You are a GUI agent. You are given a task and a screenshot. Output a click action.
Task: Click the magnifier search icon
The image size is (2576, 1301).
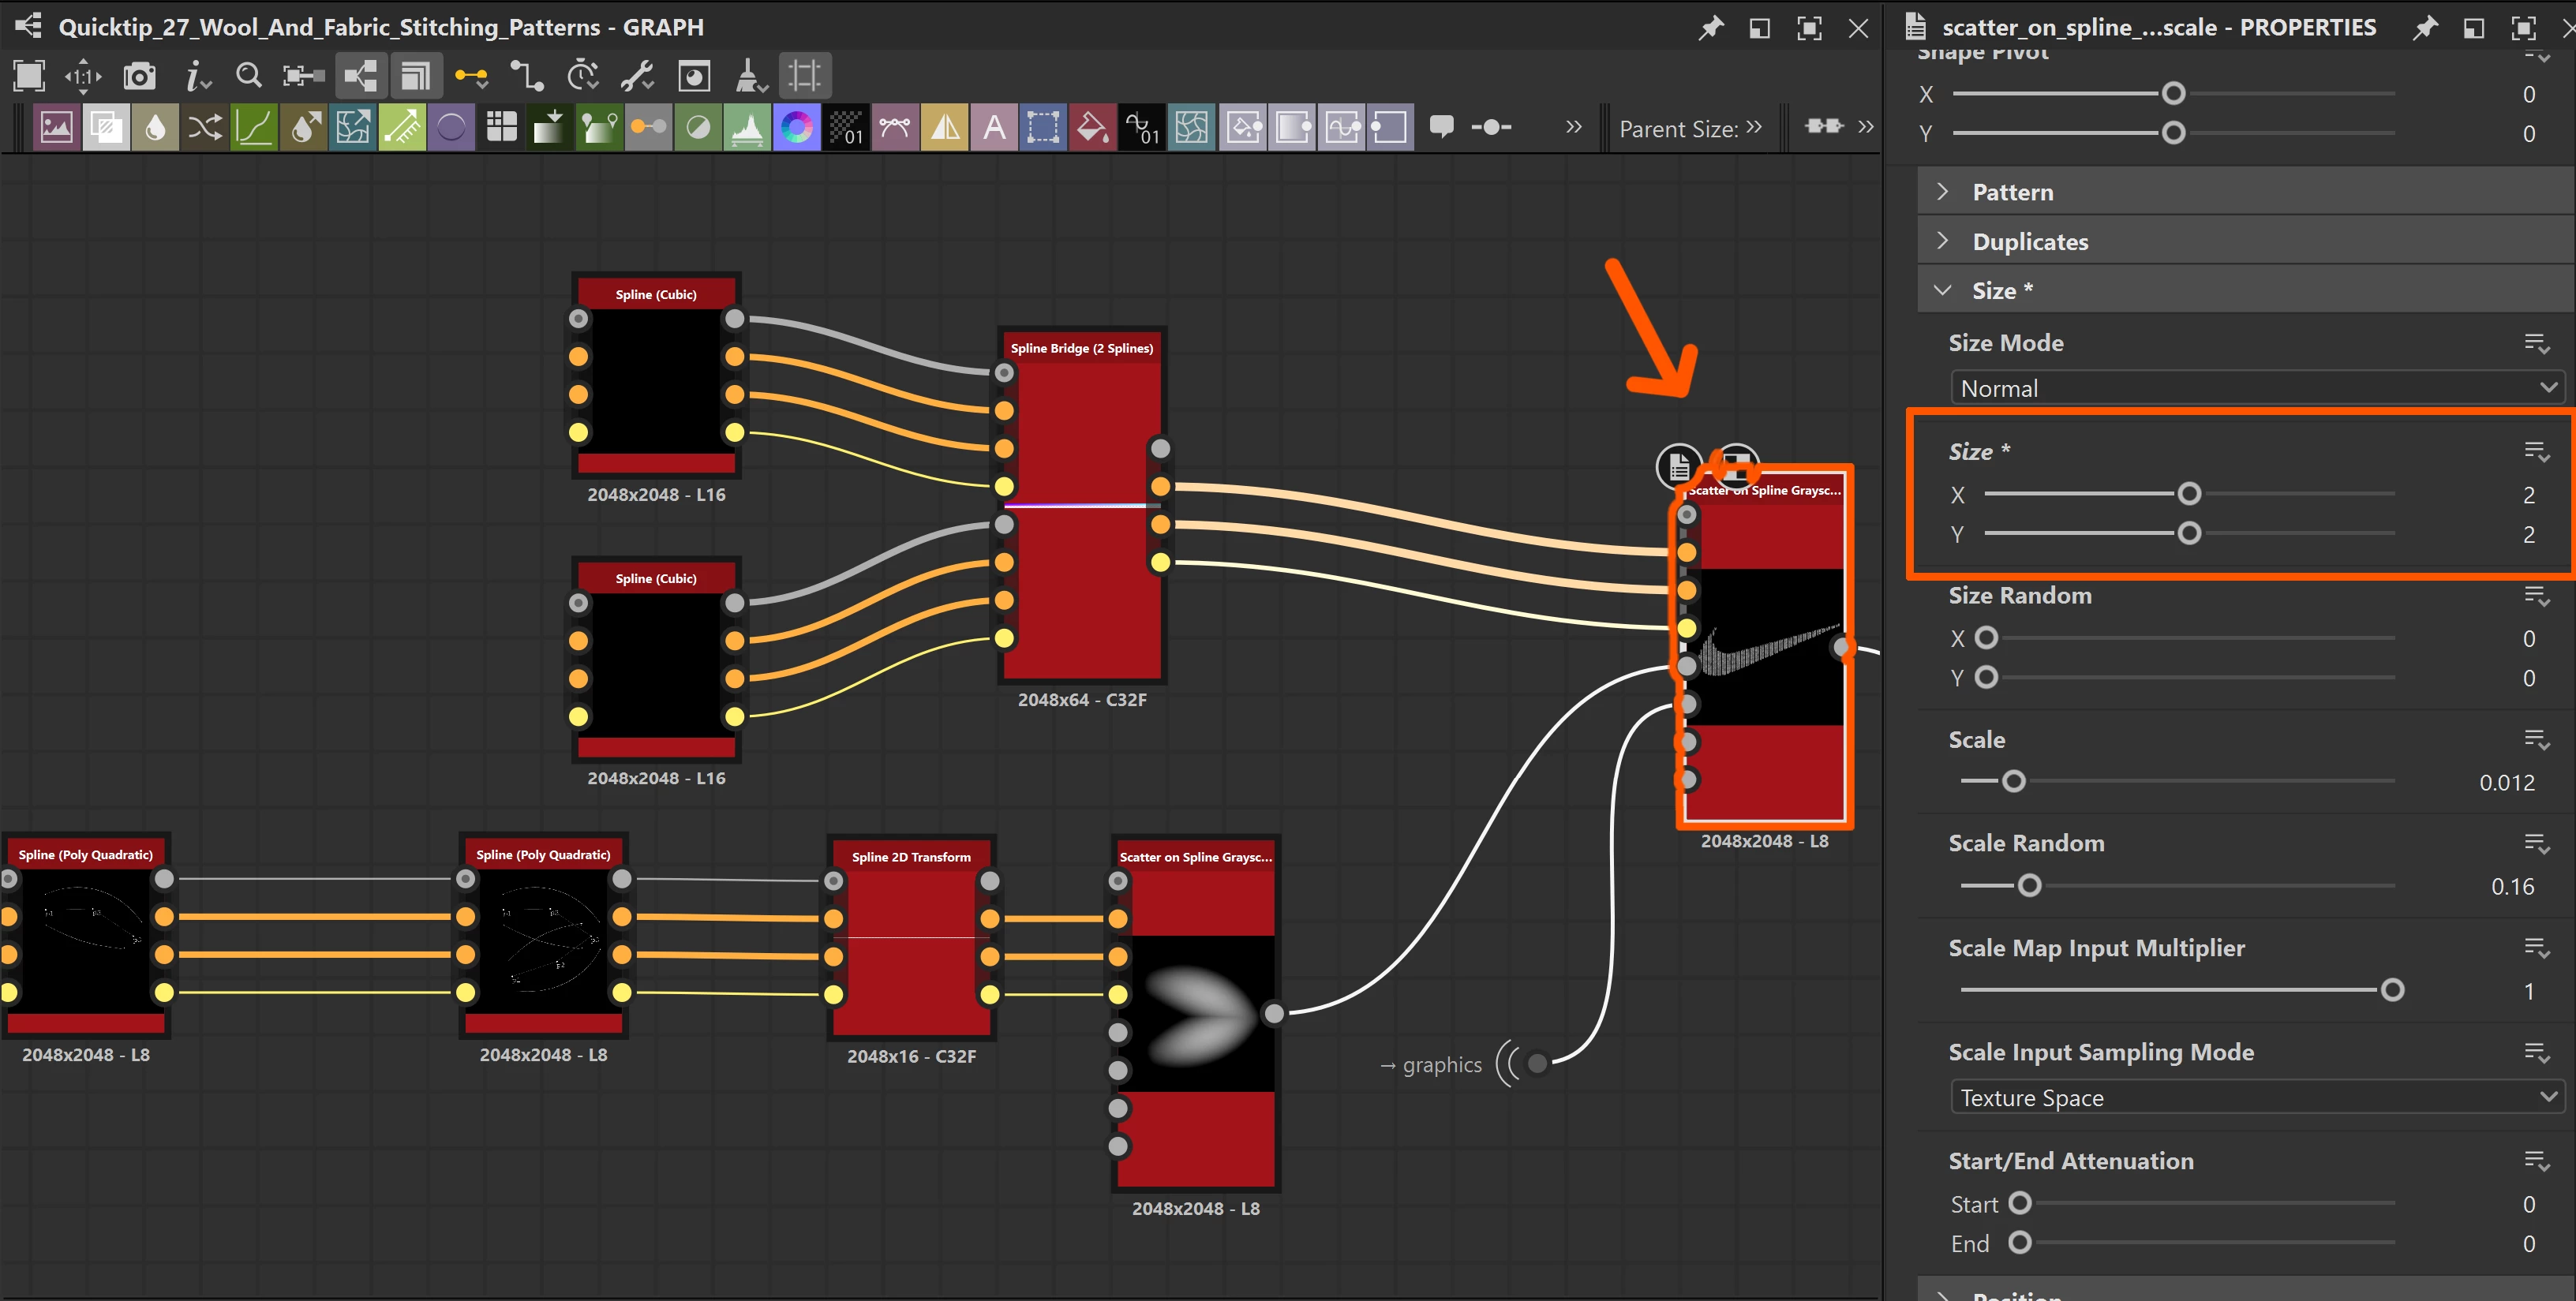pyautogui.click(x=248, y=76)
